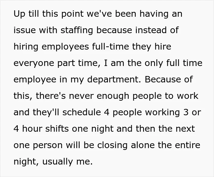Click the hyphenated word "full-time"
The height and width of the screenshot is (177, 214).
coord(110,47)
